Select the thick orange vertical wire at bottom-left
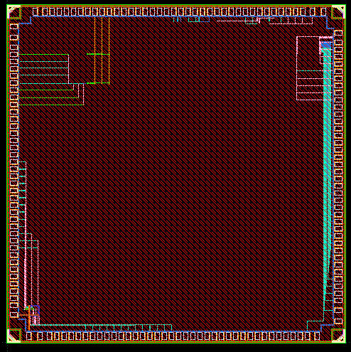Viewport: 351px width, 352px height. (29, 319)
